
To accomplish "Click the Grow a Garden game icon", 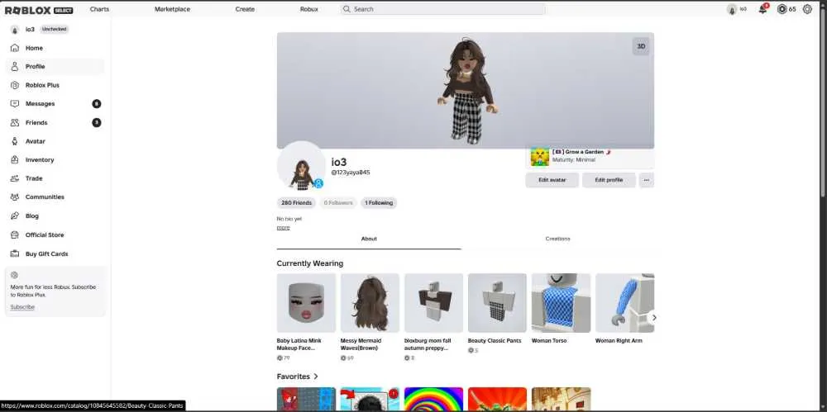I will click(539, 157).
